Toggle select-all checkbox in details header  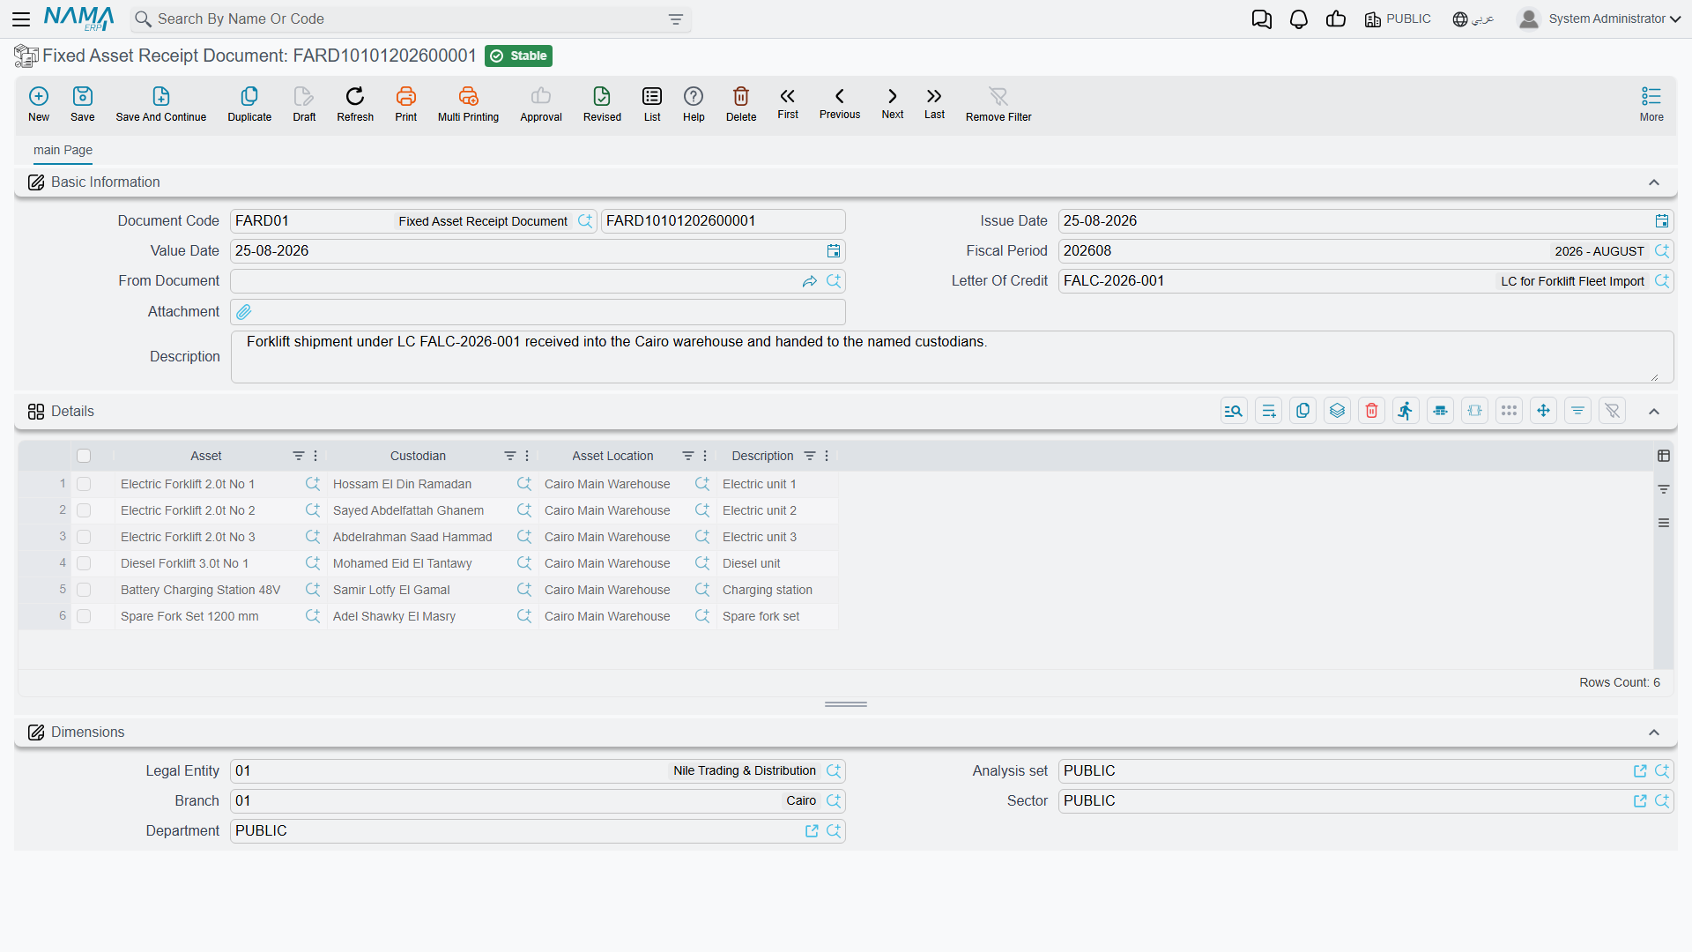84,456
